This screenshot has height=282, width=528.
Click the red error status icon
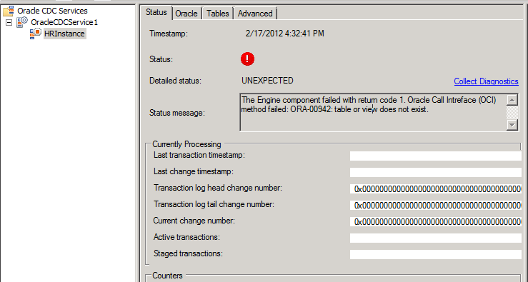point(247,59)
